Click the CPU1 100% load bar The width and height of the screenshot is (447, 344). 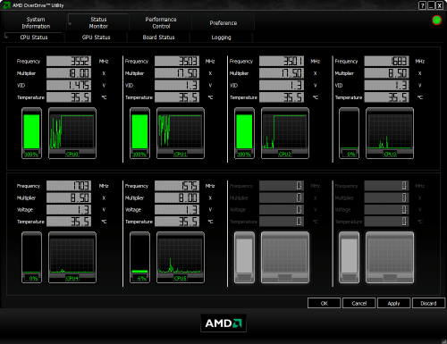pos(139,133)
